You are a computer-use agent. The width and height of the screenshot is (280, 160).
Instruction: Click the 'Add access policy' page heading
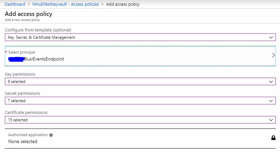[x=29, y=14]
